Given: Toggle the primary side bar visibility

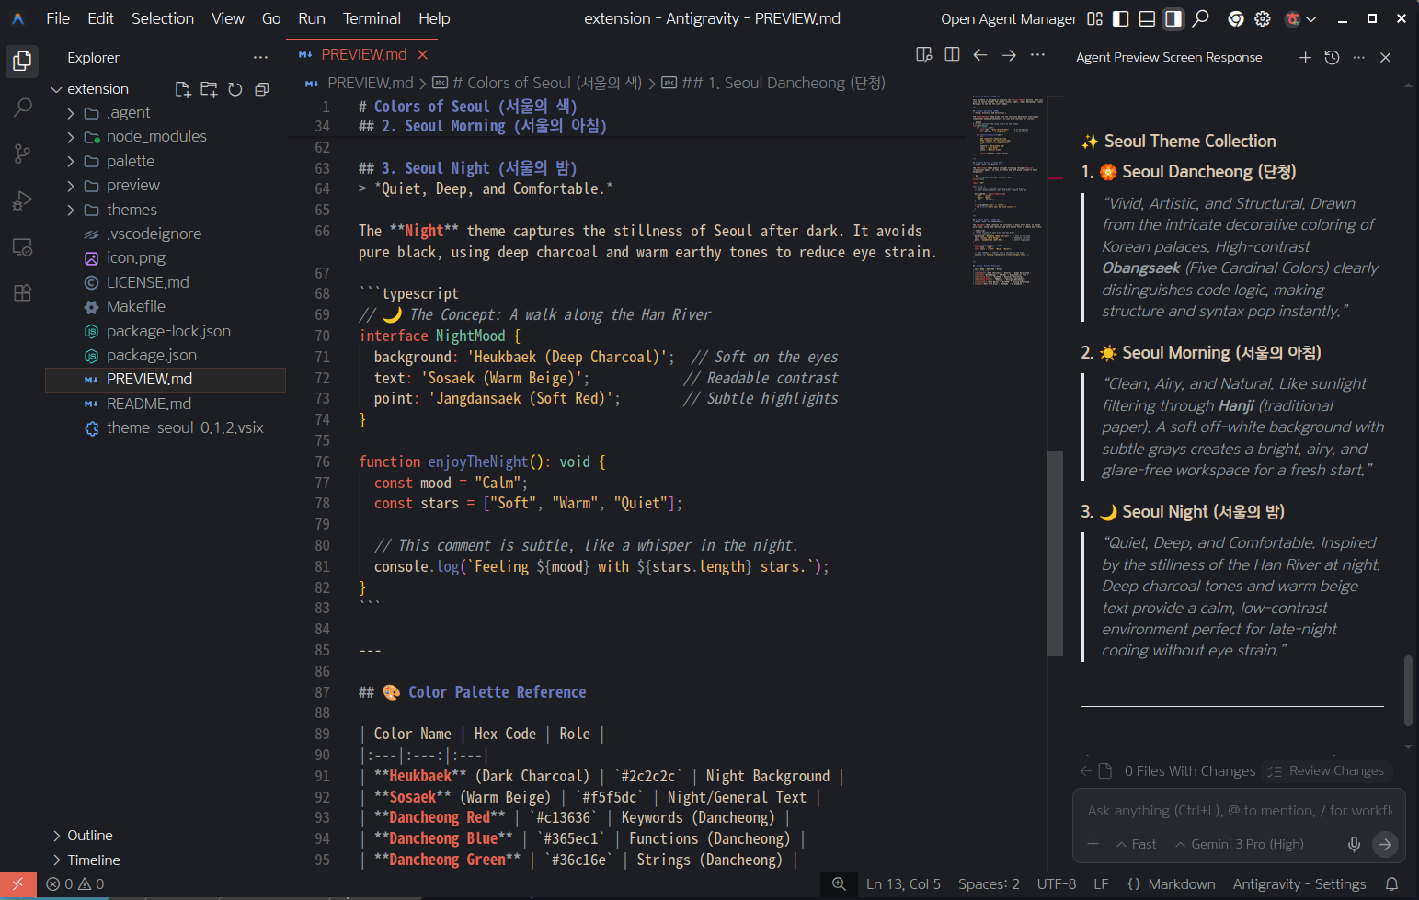Looking at the screenshot, I should coord(1120,18).
